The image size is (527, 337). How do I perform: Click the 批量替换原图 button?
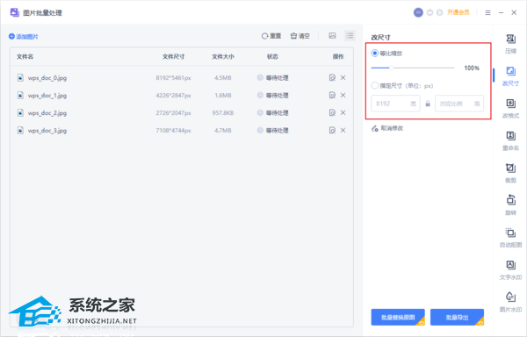coord(398,317)
